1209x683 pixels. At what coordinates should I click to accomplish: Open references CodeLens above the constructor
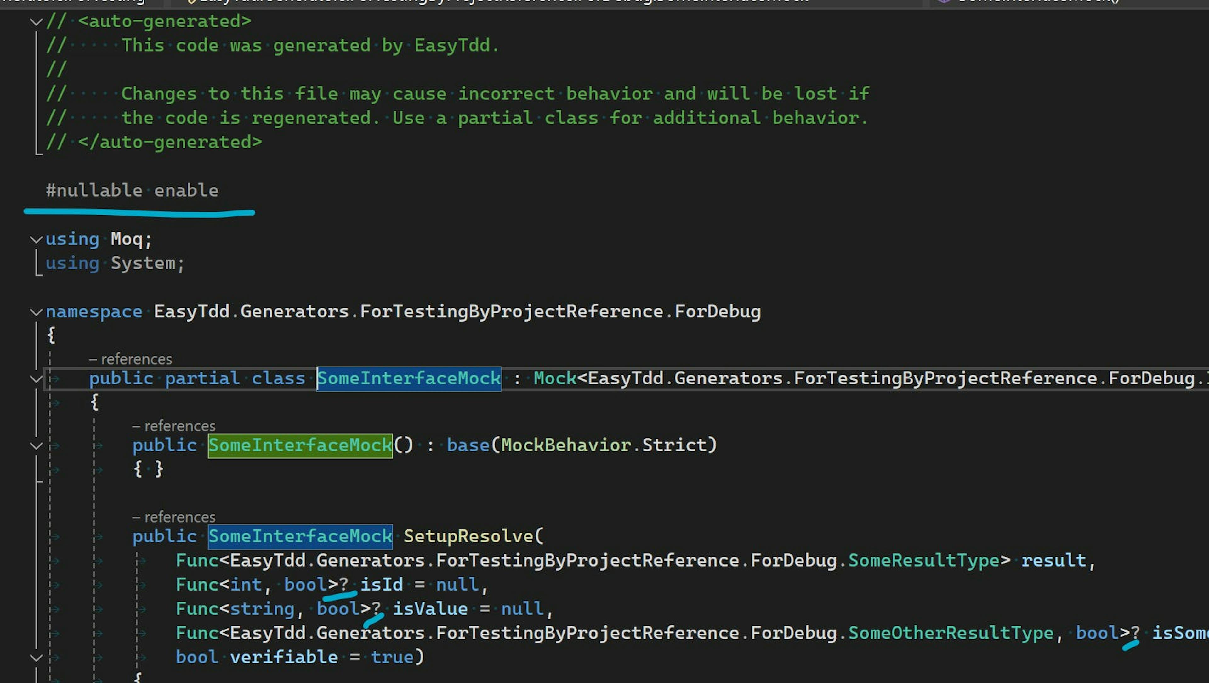tap(174, 426)
